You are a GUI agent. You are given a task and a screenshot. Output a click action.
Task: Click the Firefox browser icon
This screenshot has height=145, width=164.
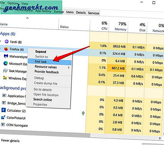[6, 49]
